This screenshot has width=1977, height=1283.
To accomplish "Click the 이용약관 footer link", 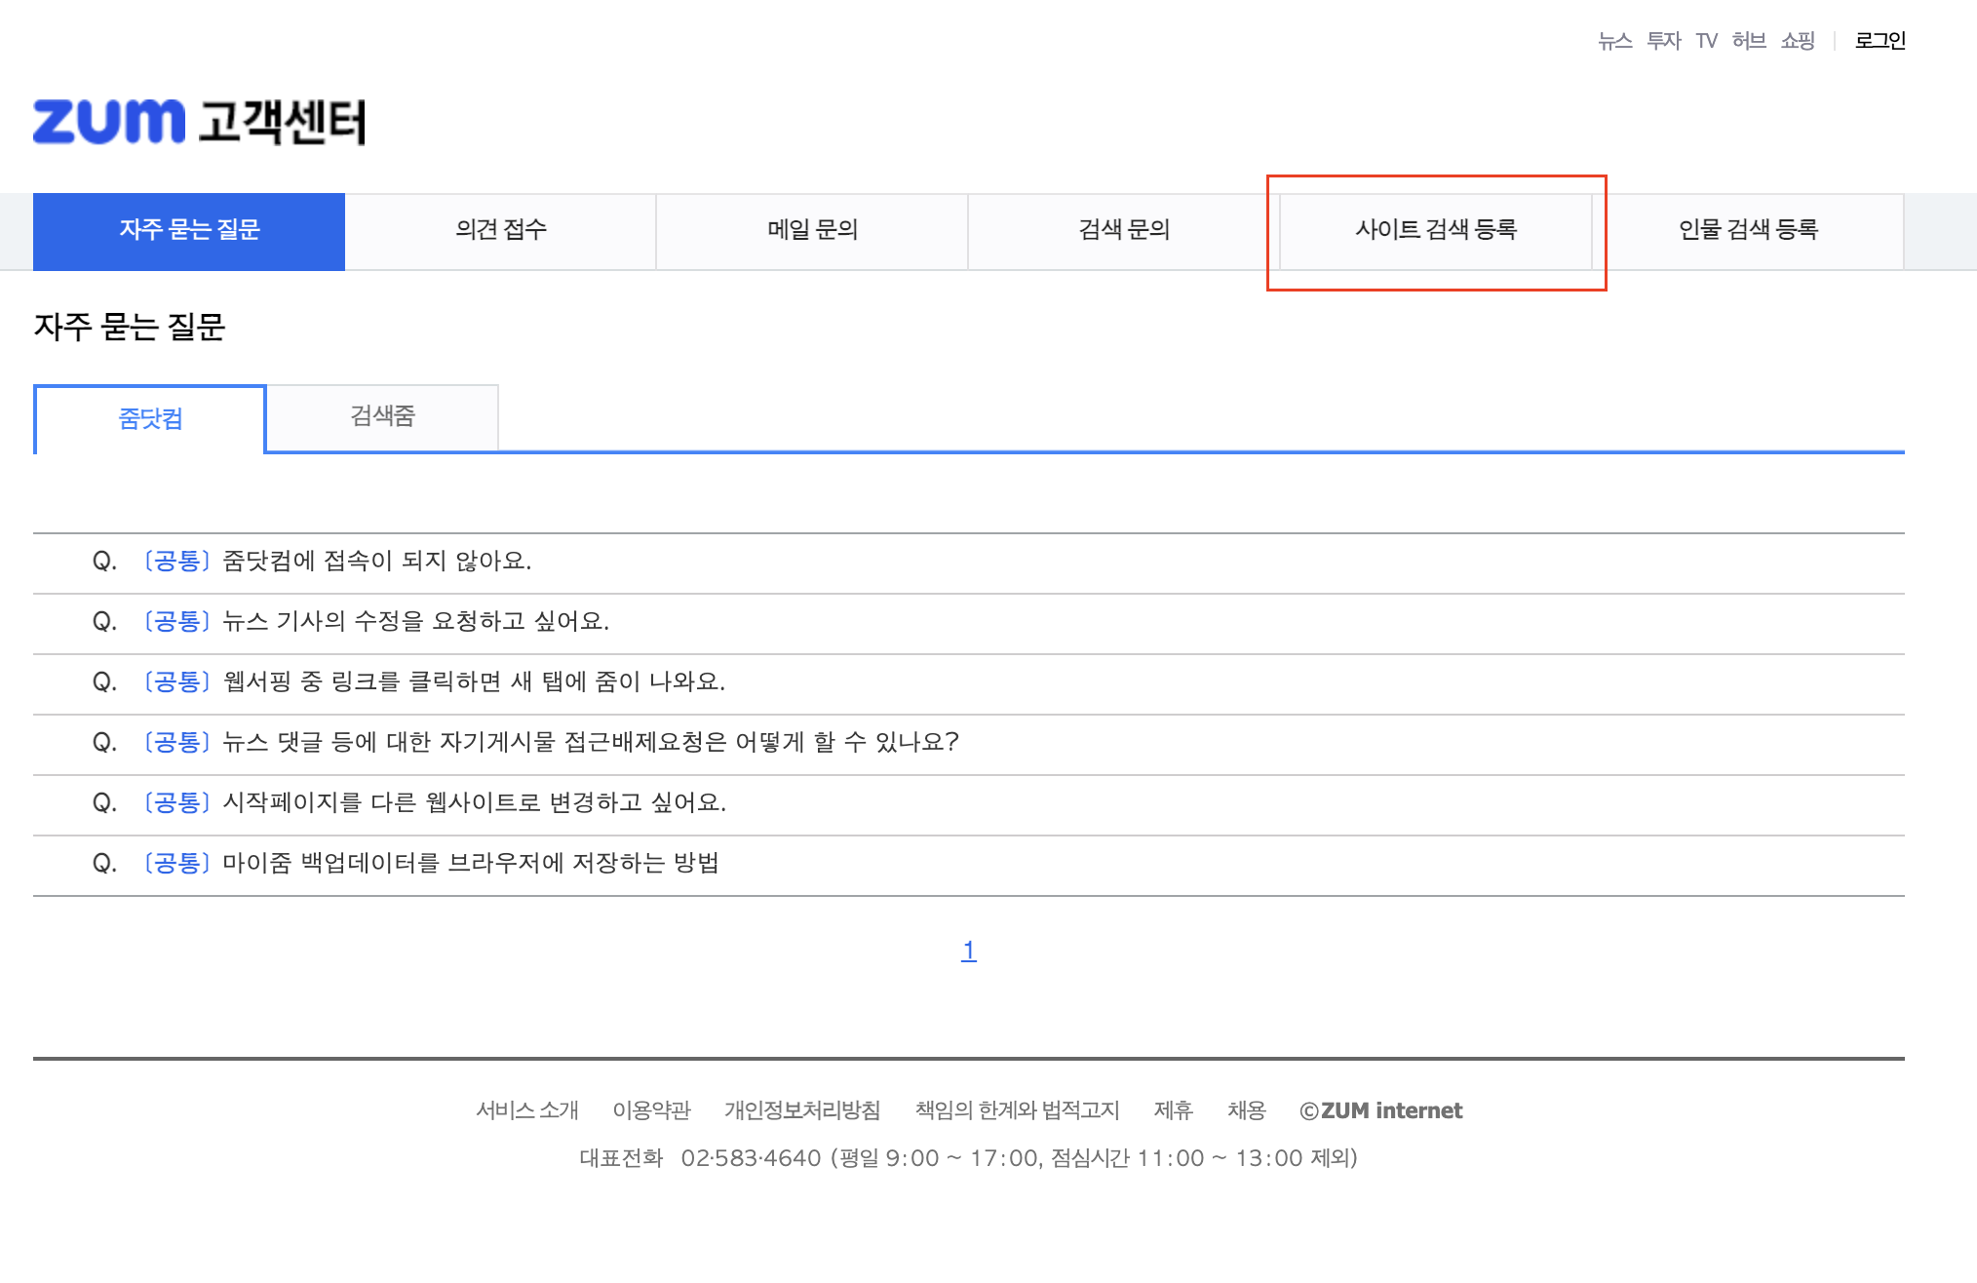I will 651,1110.
